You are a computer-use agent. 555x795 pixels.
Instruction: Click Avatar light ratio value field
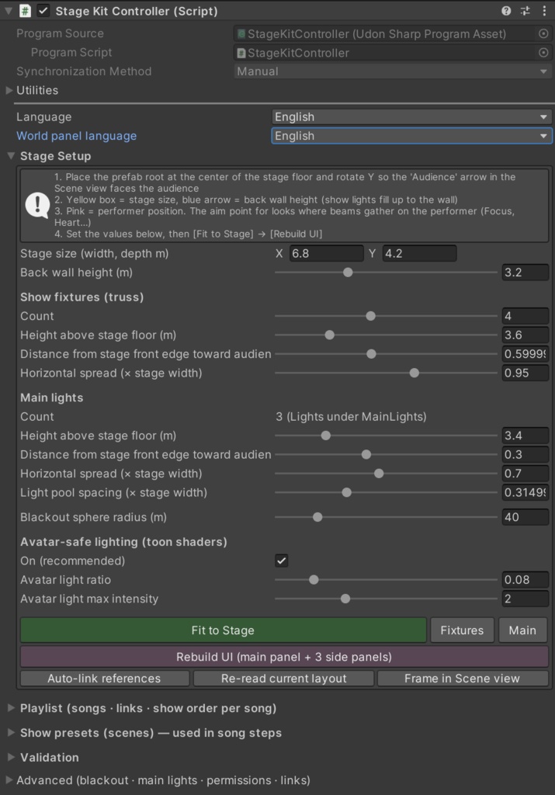(x=525, y=579)
